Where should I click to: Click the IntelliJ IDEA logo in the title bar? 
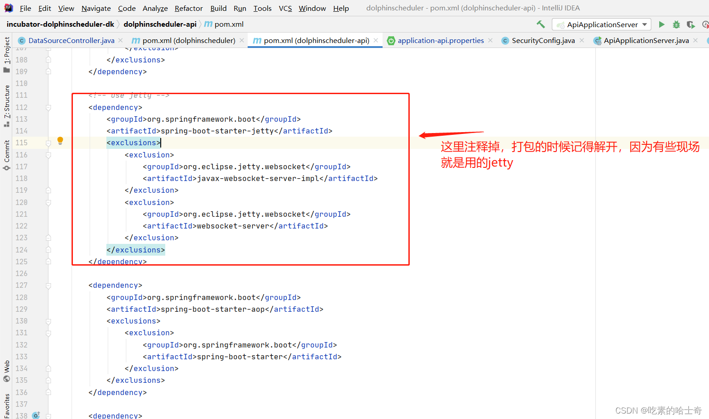[x=9, y=8]
